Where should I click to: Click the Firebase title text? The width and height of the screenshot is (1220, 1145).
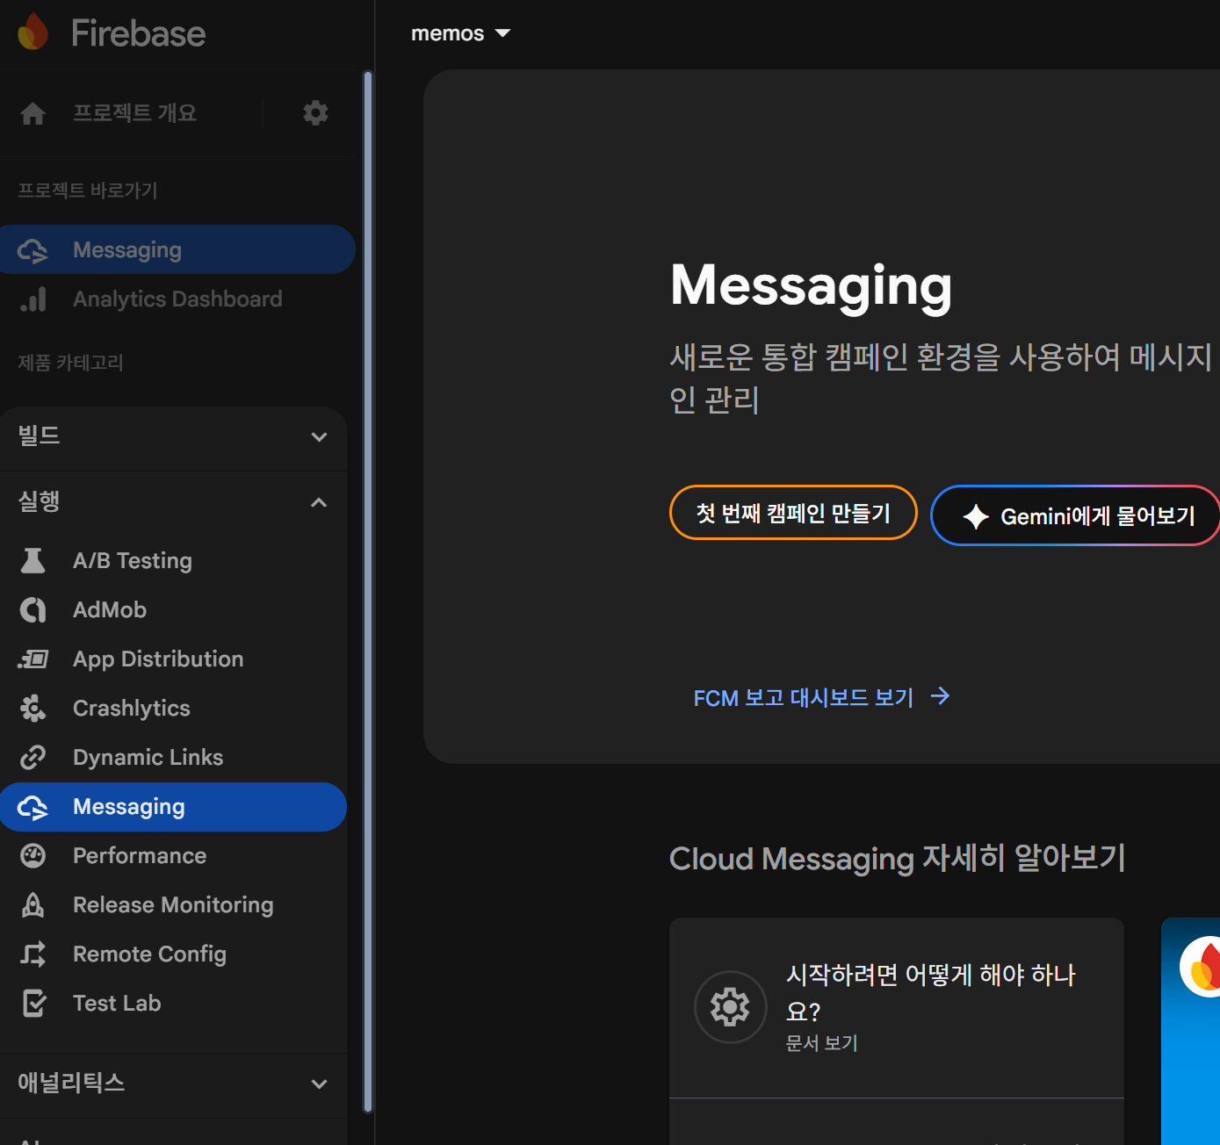point(138,33)
